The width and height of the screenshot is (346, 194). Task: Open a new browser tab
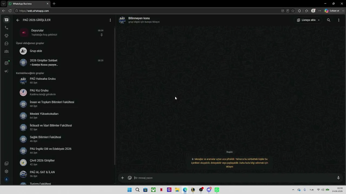tap(54, 4)
